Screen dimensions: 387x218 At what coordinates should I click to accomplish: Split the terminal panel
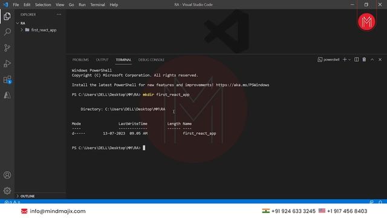click(x=356, y=59)
